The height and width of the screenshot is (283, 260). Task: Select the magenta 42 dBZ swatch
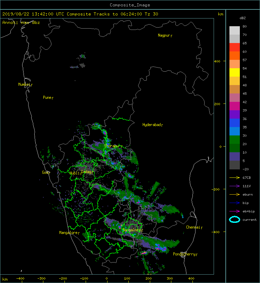[x=234, y=106]
